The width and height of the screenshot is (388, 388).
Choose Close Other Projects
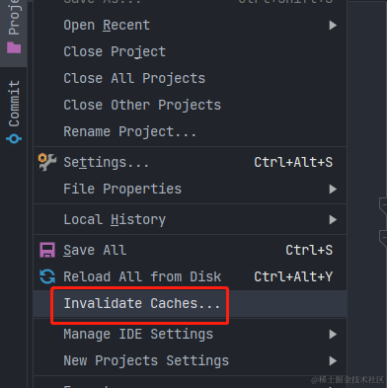(190, 105)
